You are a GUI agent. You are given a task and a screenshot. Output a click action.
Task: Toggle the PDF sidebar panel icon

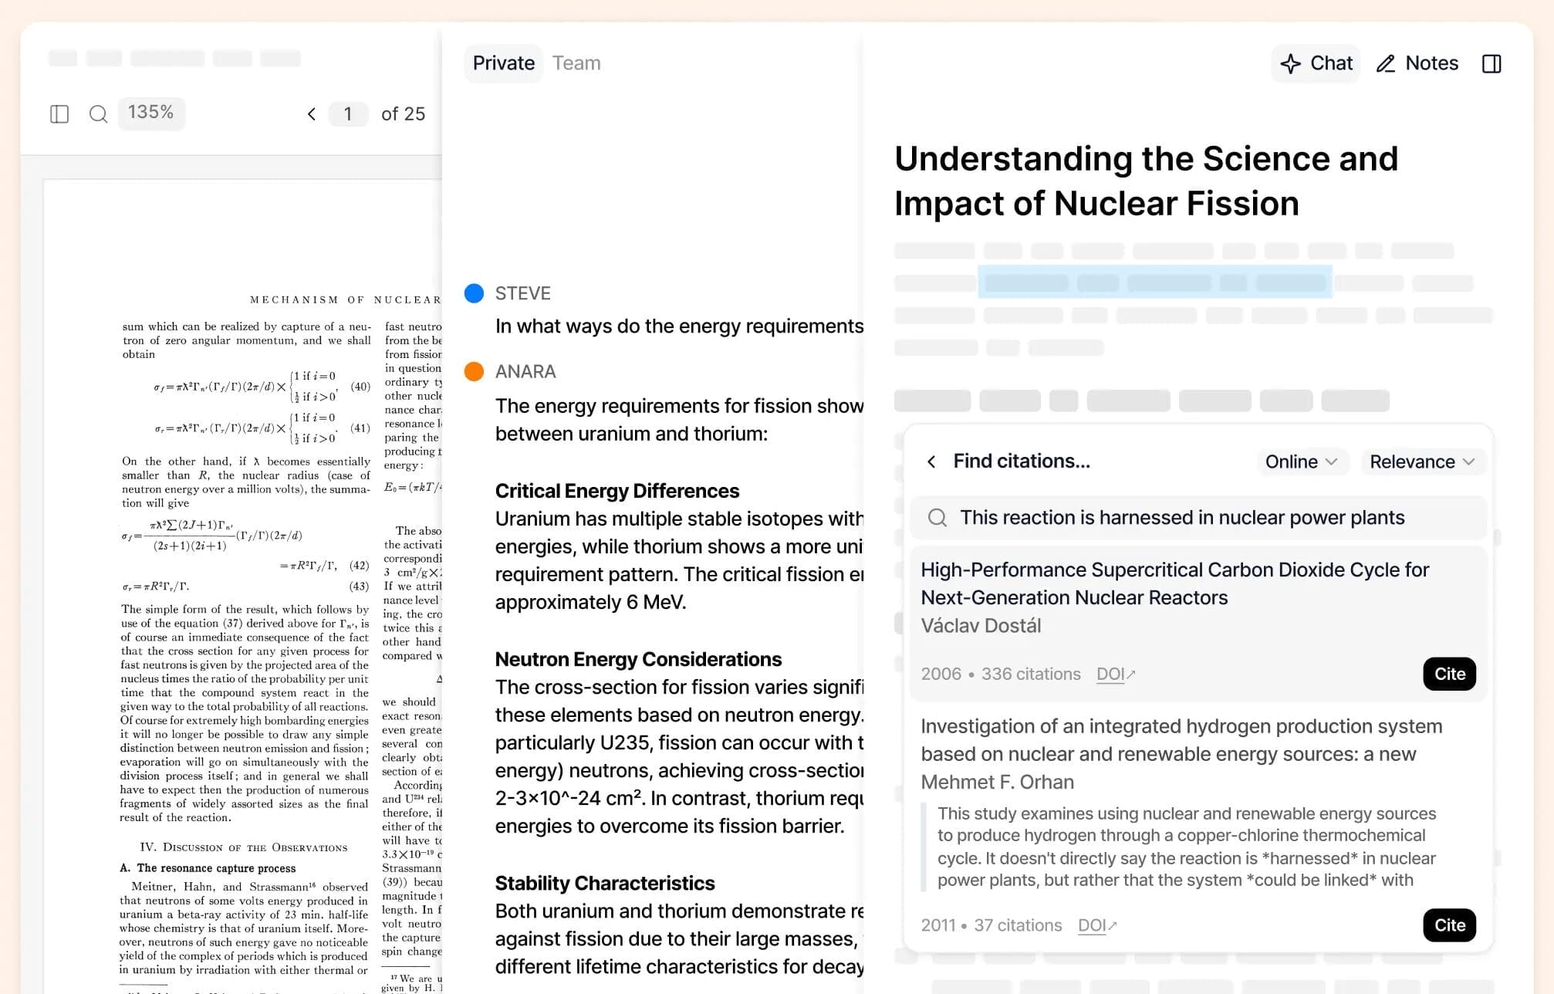pos(59,113)
